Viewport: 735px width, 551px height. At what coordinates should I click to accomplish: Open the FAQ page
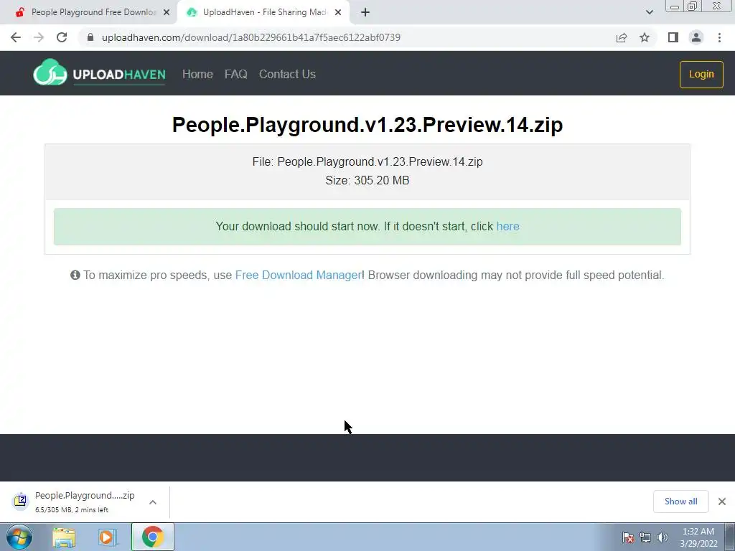pyautogui.click(x=235, y=74)
